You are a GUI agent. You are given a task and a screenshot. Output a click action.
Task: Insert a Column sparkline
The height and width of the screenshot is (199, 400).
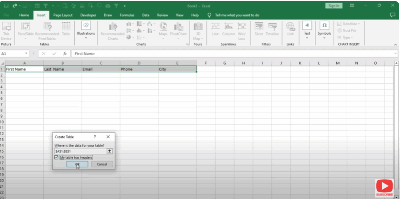click(228, 29)
